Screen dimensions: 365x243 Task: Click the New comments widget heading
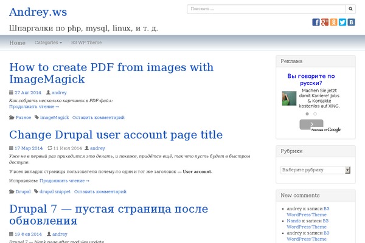tap(300, 196)
